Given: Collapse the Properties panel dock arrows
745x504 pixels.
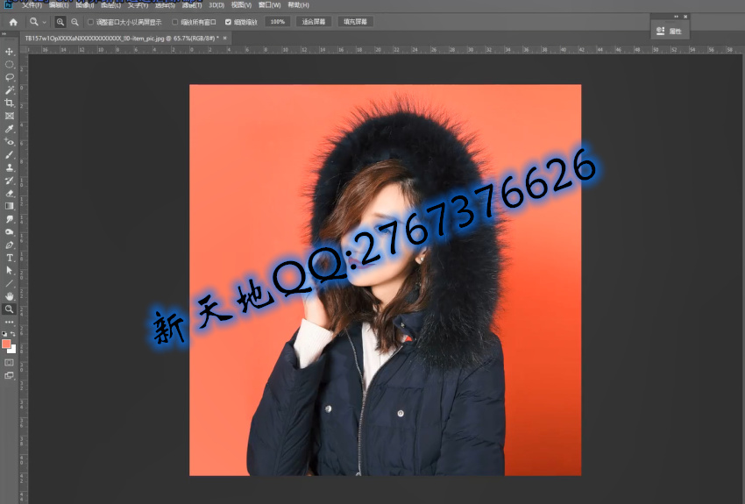Looking at the screenshot, I should pos(676,17).
